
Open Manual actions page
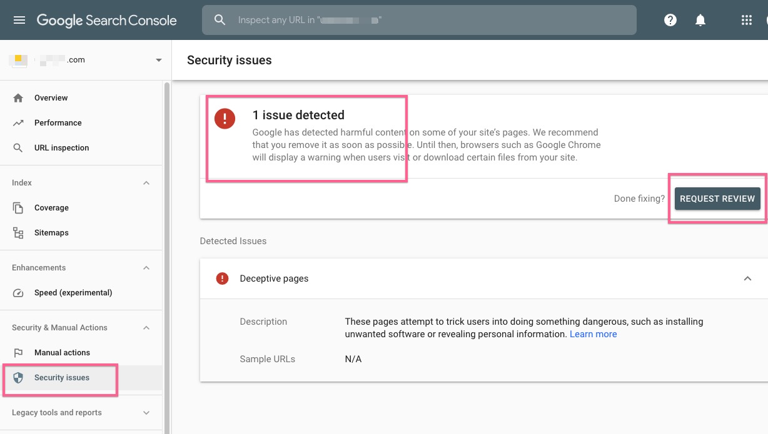point(62,353)
